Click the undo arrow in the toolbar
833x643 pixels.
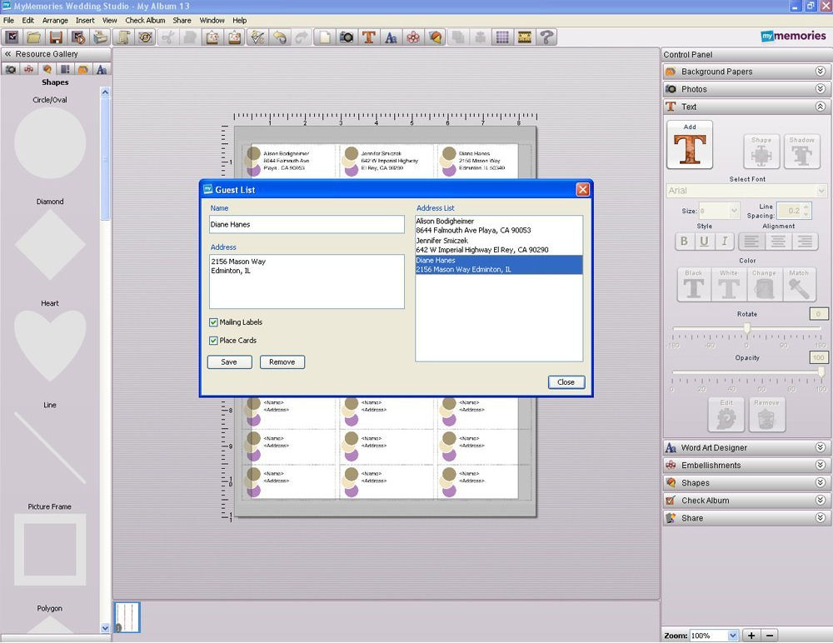(x=279, y=37)
